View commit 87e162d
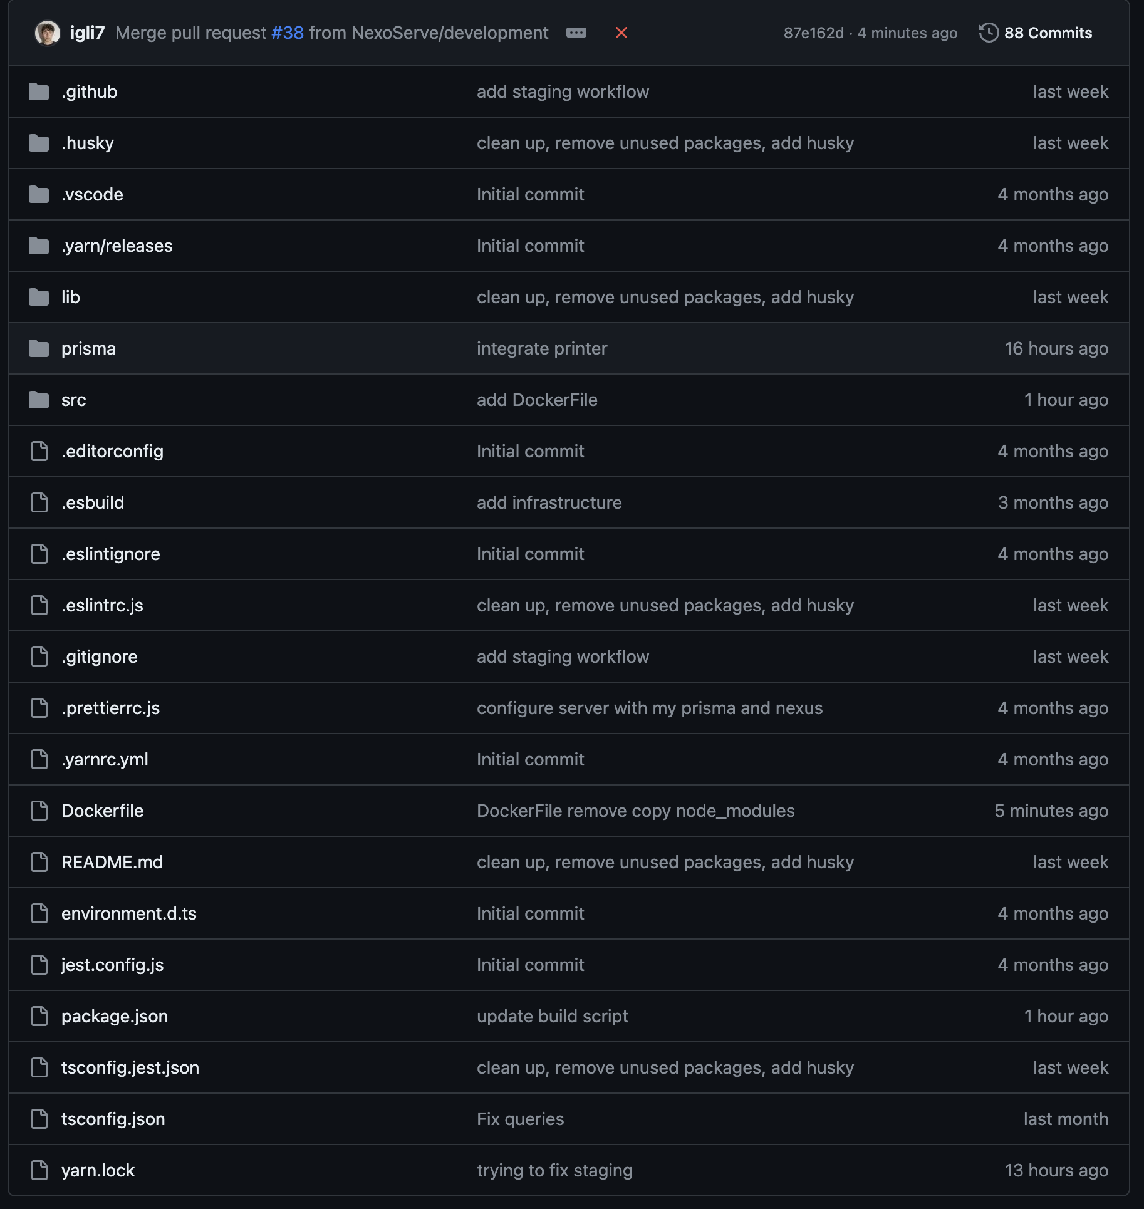 (814, 33)
